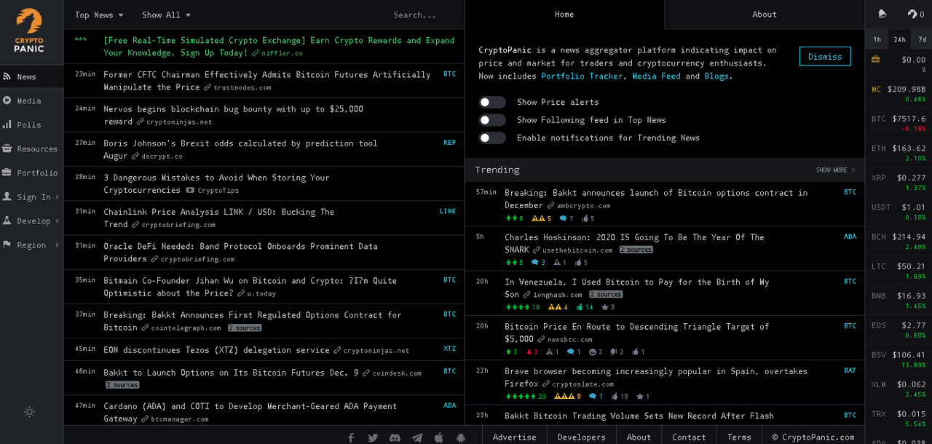Screen dimensions: 932x444
Task: Open the Telegram footer icon
Action: click(x=416, y=437)
